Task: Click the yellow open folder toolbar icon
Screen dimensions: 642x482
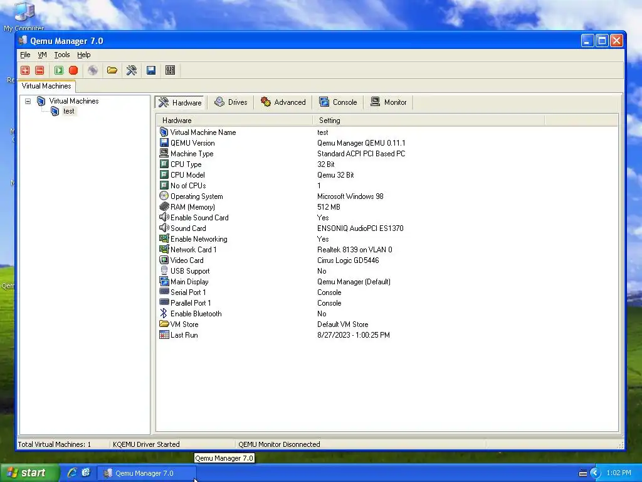Action: (x=112, y=70)
